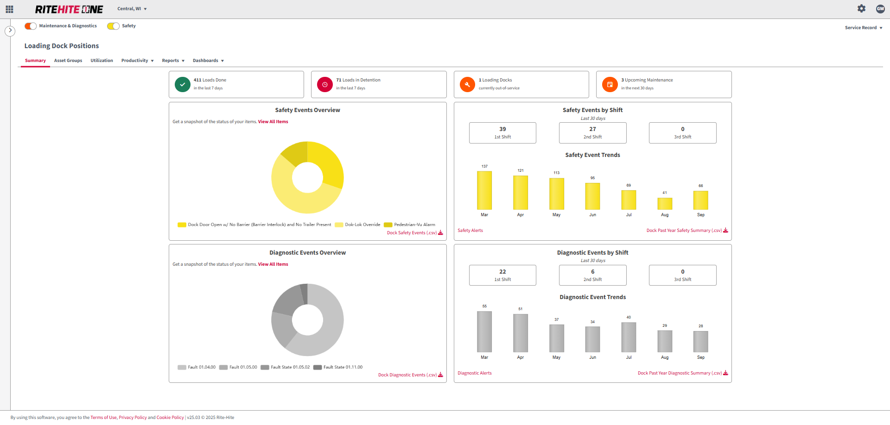Expand the Service Record dropdown

(x=863, y=28)
